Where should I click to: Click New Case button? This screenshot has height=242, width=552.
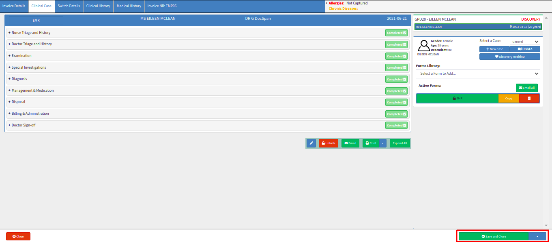coord(494,49)
